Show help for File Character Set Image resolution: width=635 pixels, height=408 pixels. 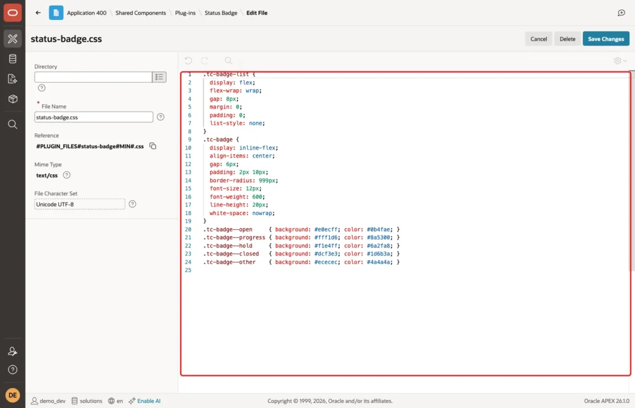(x=133, y=204)
